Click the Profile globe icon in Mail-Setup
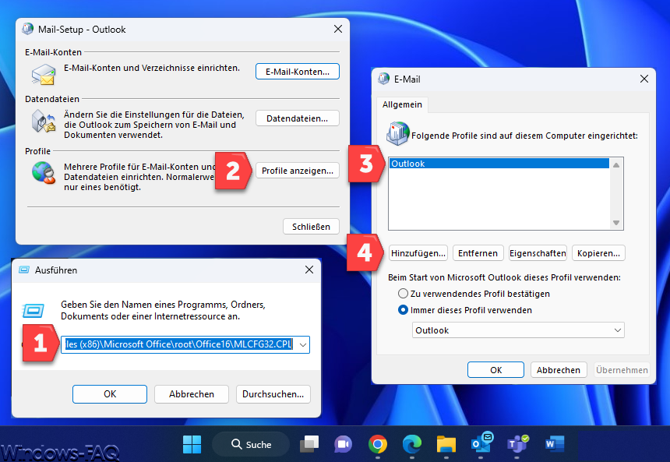Screen dimensions: 670x462 [44, 172]
